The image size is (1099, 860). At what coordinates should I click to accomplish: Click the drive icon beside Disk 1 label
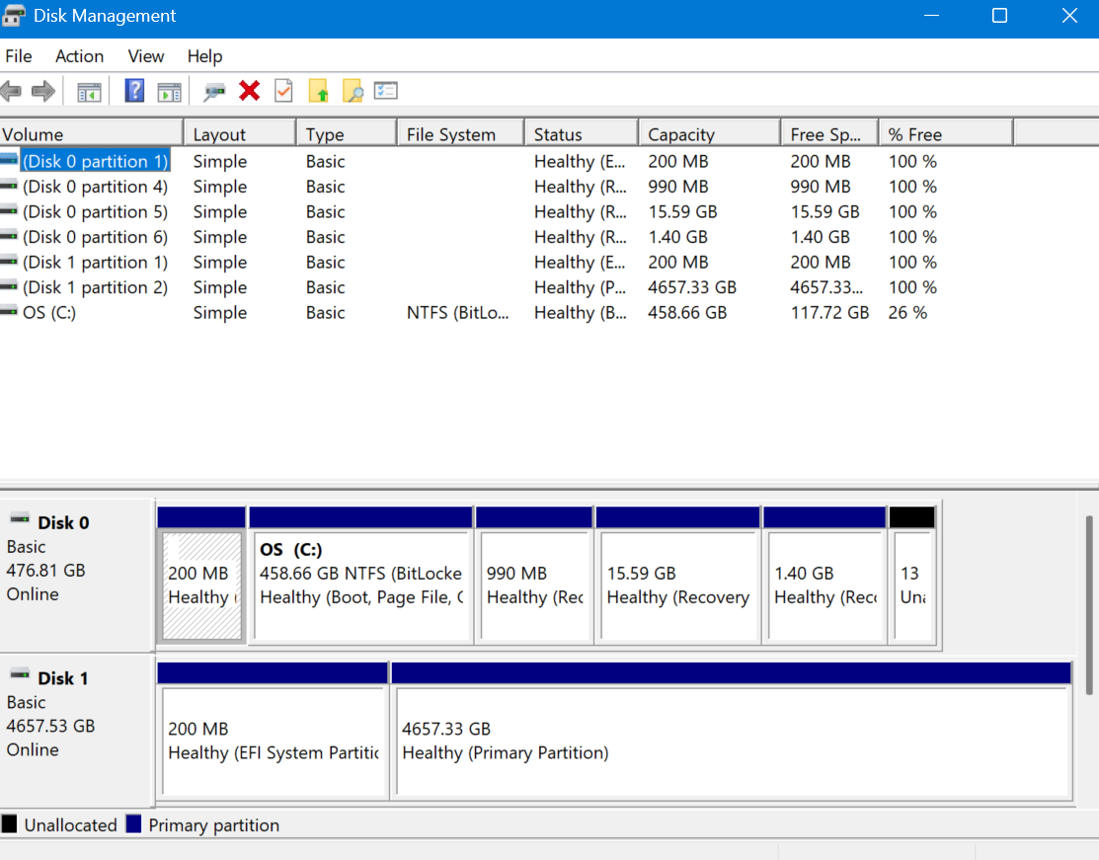[x=20, y=675]
